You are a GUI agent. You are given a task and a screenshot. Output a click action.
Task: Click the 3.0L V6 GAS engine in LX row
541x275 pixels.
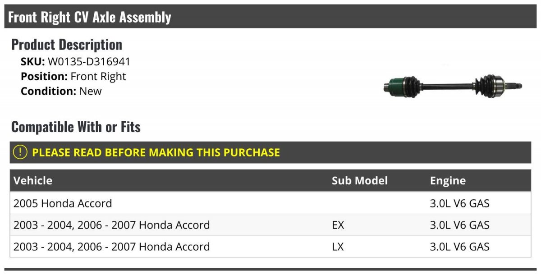coord(459,247)
